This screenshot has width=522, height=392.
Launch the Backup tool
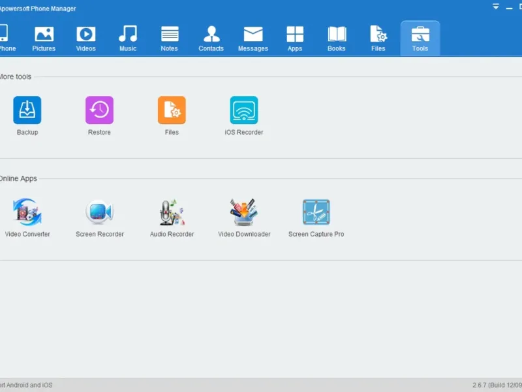[27, 116]
